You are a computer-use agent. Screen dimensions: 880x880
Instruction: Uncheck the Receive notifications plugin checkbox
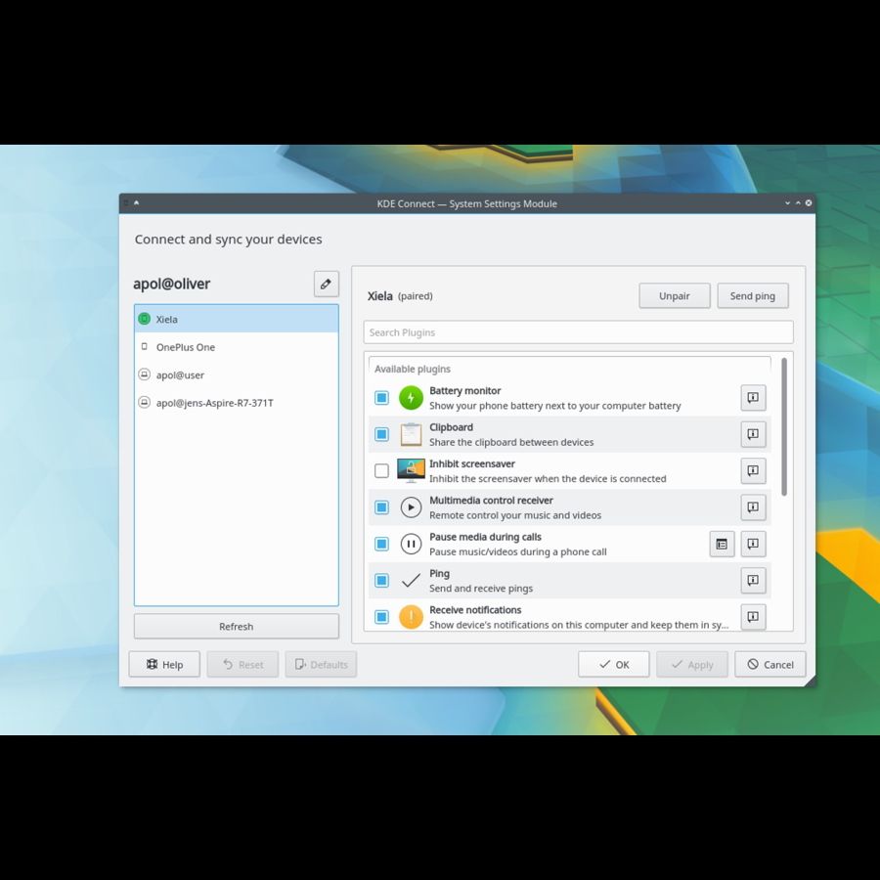click(381, 617)
